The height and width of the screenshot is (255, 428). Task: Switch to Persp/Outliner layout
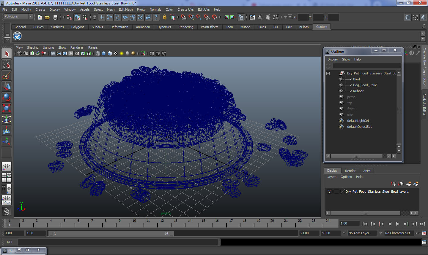coord(7,188)
